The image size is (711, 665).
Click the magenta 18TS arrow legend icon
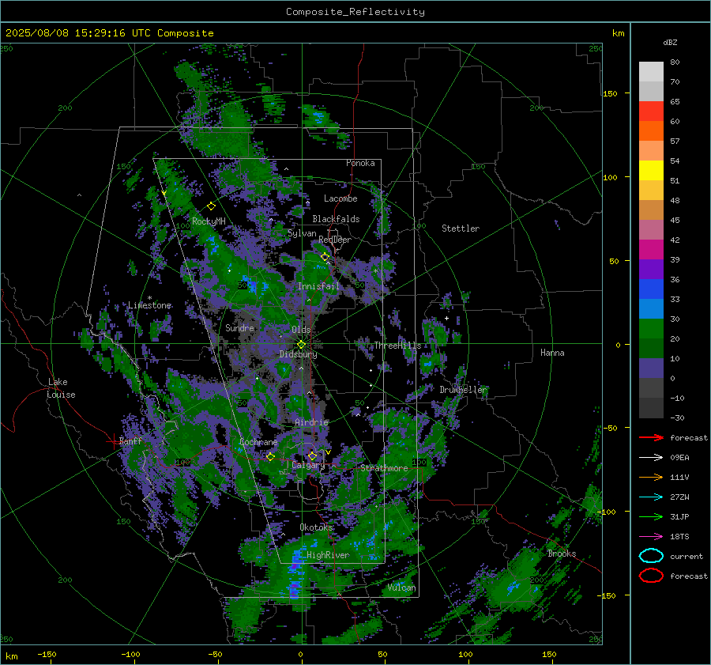[x=651, y=537]
